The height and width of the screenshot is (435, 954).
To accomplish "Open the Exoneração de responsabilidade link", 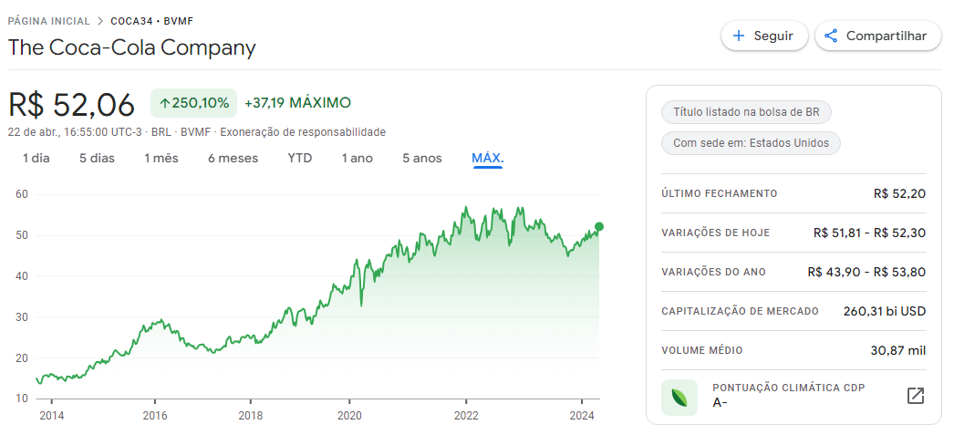I will point(303,132).
